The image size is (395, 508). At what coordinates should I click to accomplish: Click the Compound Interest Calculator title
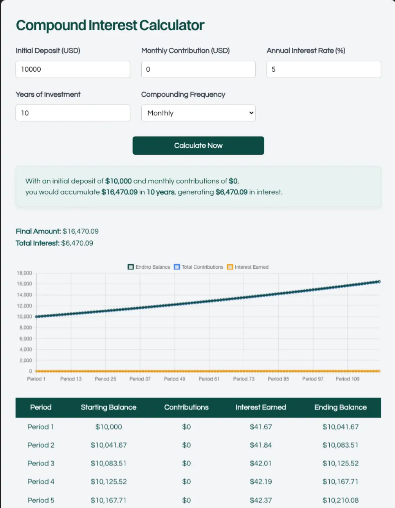coord(110,25)
